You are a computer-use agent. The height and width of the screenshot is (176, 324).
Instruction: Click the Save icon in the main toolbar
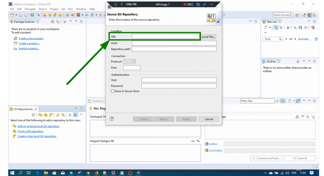click(20, 15)
